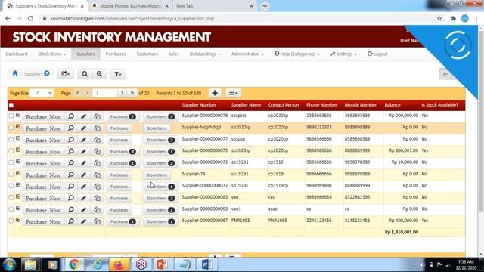Click Purchase Now for supplier van1
The image size is (484, 272).
tap(43, 210)
